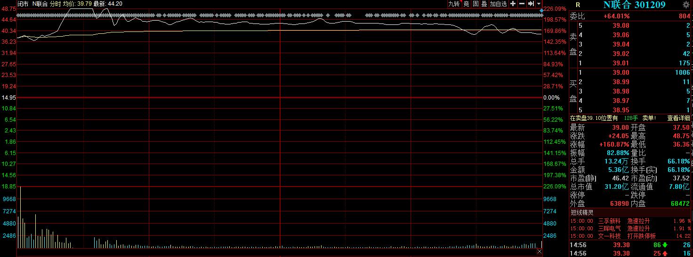Click the 最新: 44.20 label in header

[x=108, y=4]
